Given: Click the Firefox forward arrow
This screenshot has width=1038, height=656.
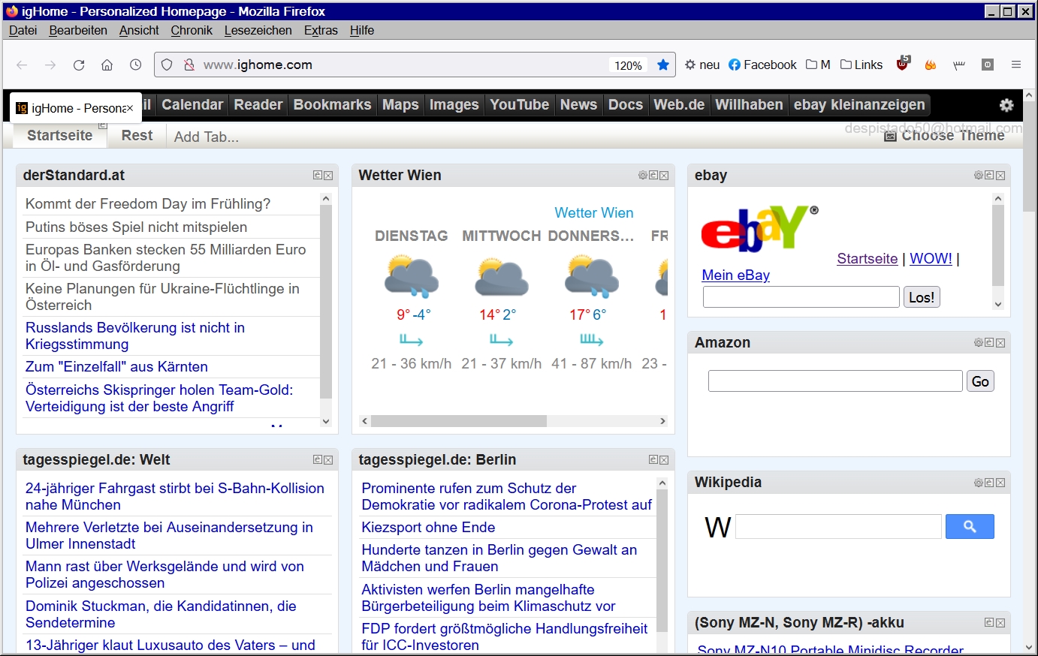Looking at the screenshot, I should click(x=50, y=65).
